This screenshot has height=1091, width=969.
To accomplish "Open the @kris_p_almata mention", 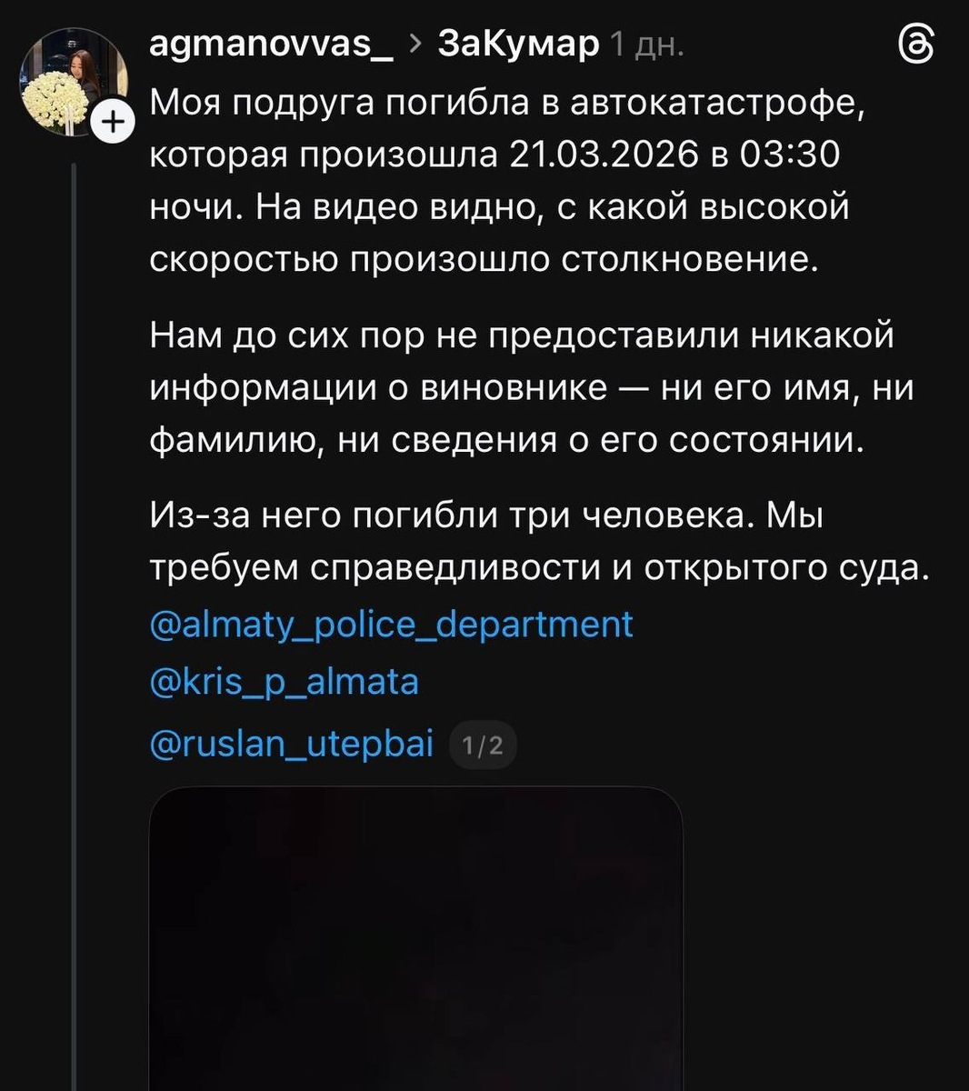I will 283,684.
